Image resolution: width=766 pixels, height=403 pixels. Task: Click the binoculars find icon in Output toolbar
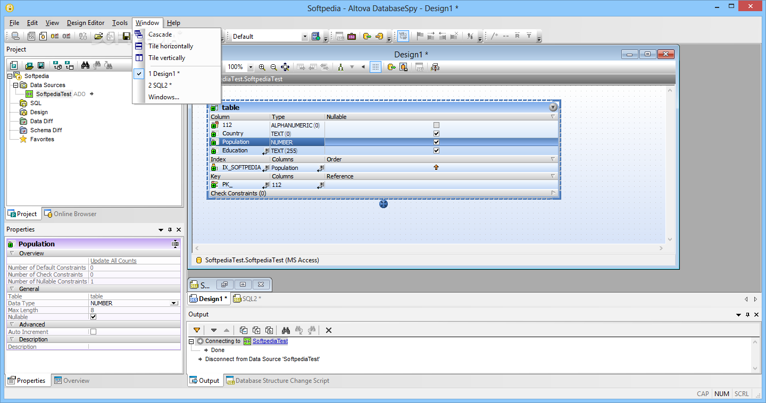point(286,330)
